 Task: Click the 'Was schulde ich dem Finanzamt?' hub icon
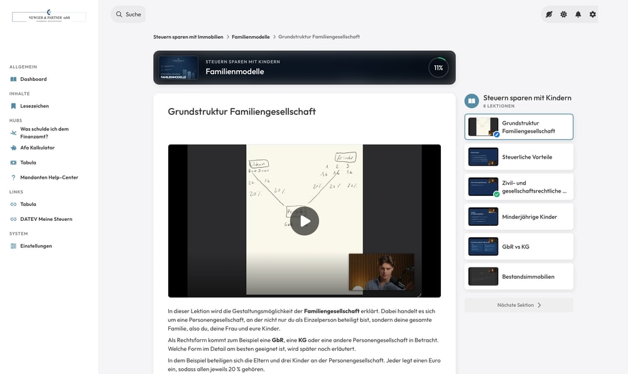point(13,133)
